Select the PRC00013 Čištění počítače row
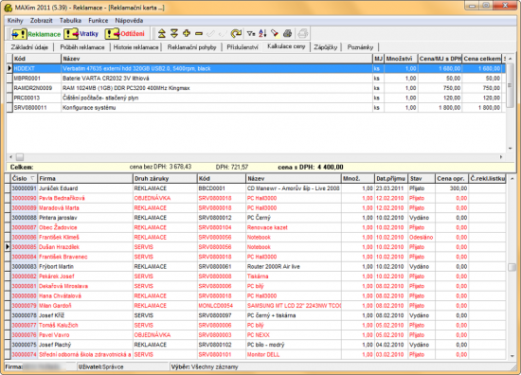Image resolution: width=521 pixels, height=375 pixels. 256,98
